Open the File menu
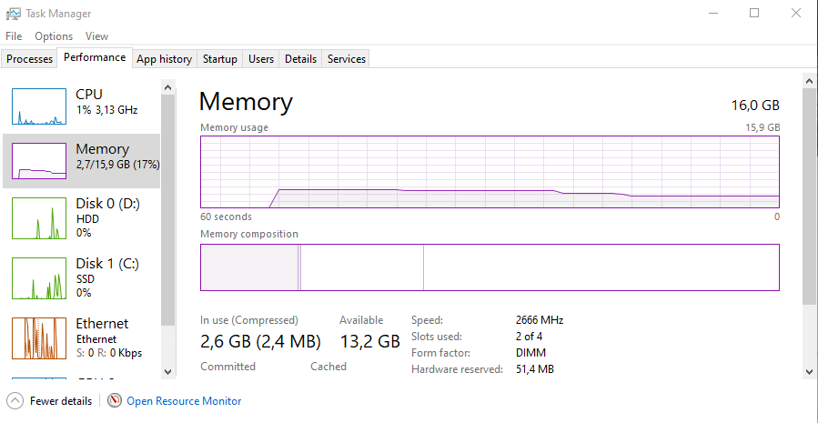This screenshot has width=818, height=423. [x=14, y=36]
